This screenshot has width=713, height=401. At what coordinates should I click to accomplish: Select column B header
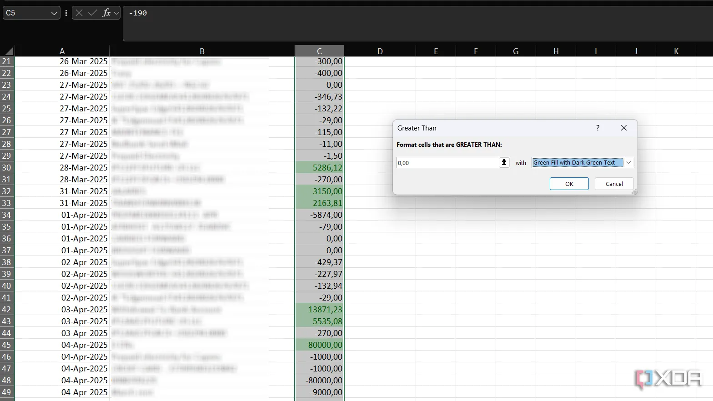click(x=202, y=51)
